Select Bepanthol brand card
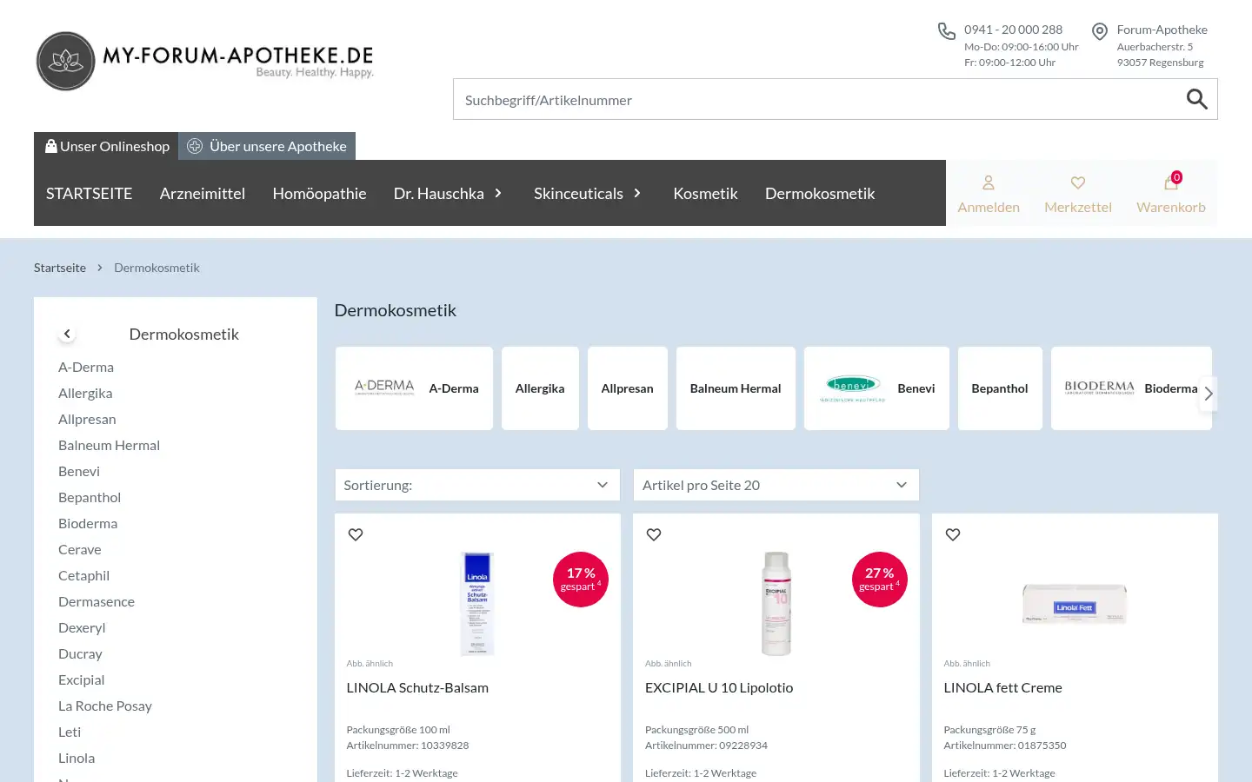Screen dimensions: 1252x782 (1000, 388)
